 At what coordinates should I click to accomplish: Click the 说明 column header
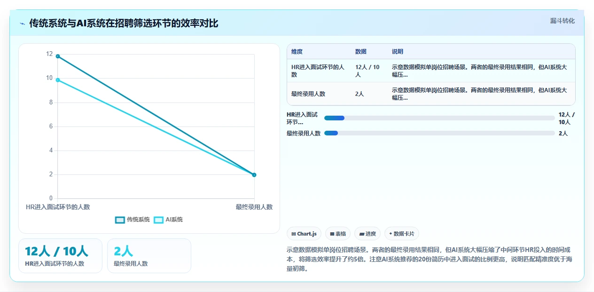pyautogui.click(x=398, y=52)
